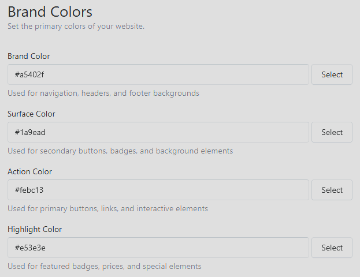Screen dimensions: 360x277
Task: Click into the Surface Color input box
Action: [x=158, y=132]
